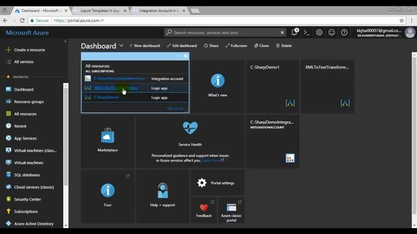The image size is (417, 234).
Task: Open the integration account resource link
Action: point(120,79)
